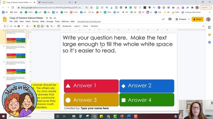Click the cloud document status icon
213x119 pixels.
(x=55, y=18)
